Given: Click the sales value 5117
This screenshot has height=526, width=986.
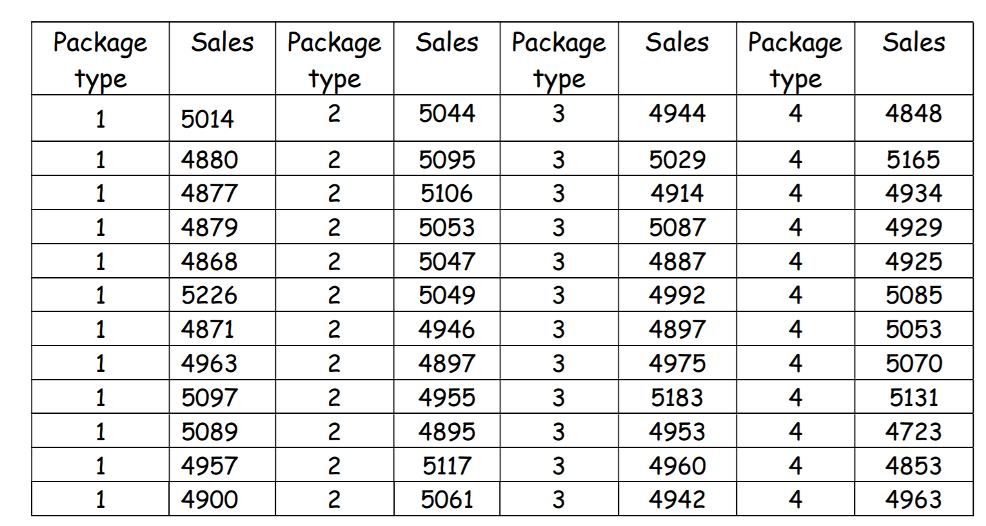Looking at the screenshot, I should tap(446, 465).
